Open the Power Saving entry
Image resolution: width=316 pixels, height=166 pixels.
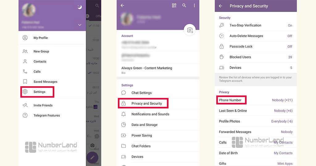tap(142, 136)
